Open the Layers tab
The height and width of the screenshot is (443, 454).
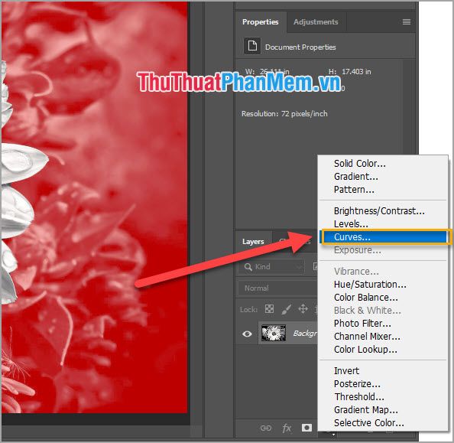click(253, 242)
